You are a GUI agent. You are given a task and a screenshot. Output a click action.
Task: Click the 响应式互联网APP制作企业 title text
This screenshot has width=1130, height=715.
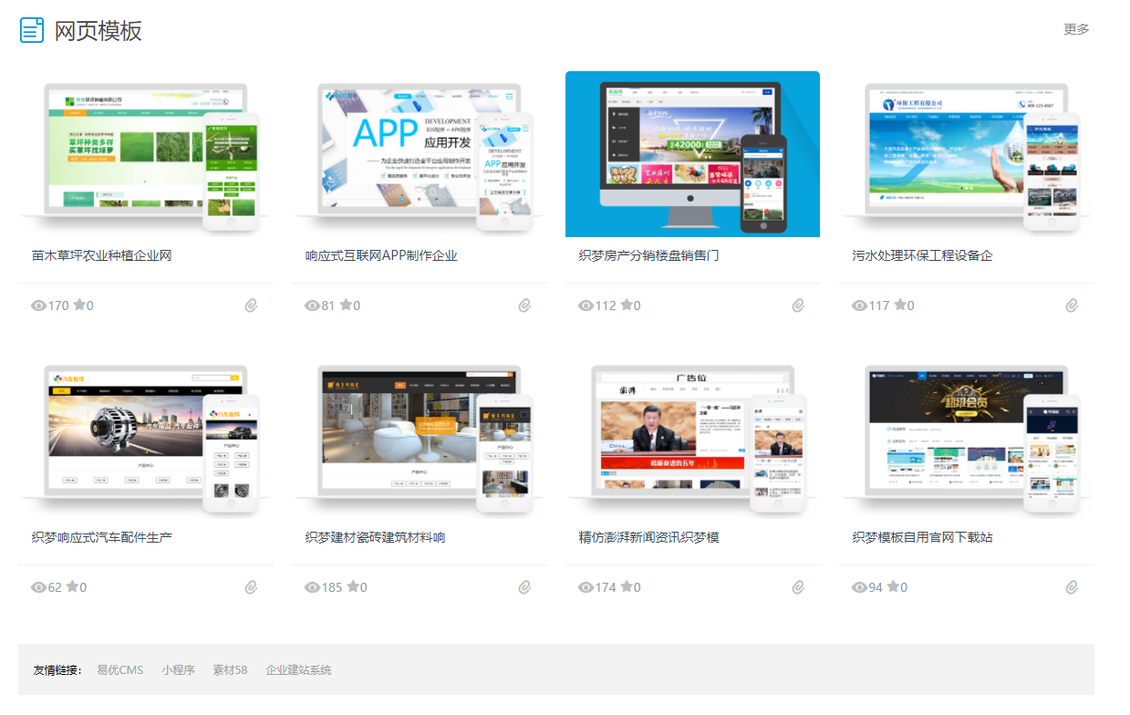pyautogui.click(x=381, y=255)
